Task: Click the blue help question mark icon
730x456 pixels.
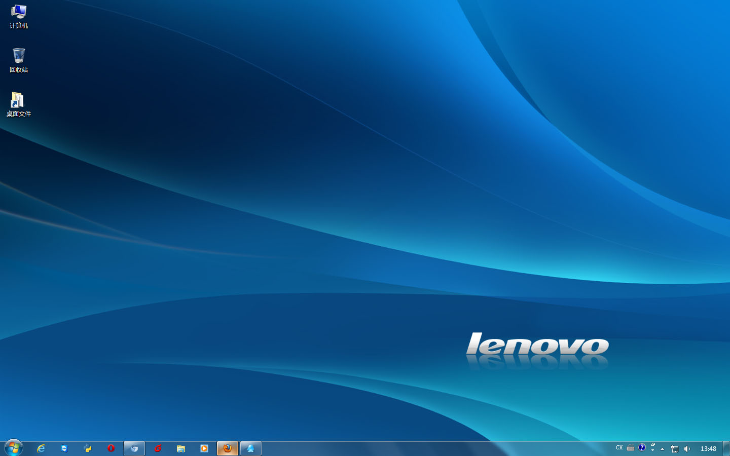Action: (x=642, y=447)
